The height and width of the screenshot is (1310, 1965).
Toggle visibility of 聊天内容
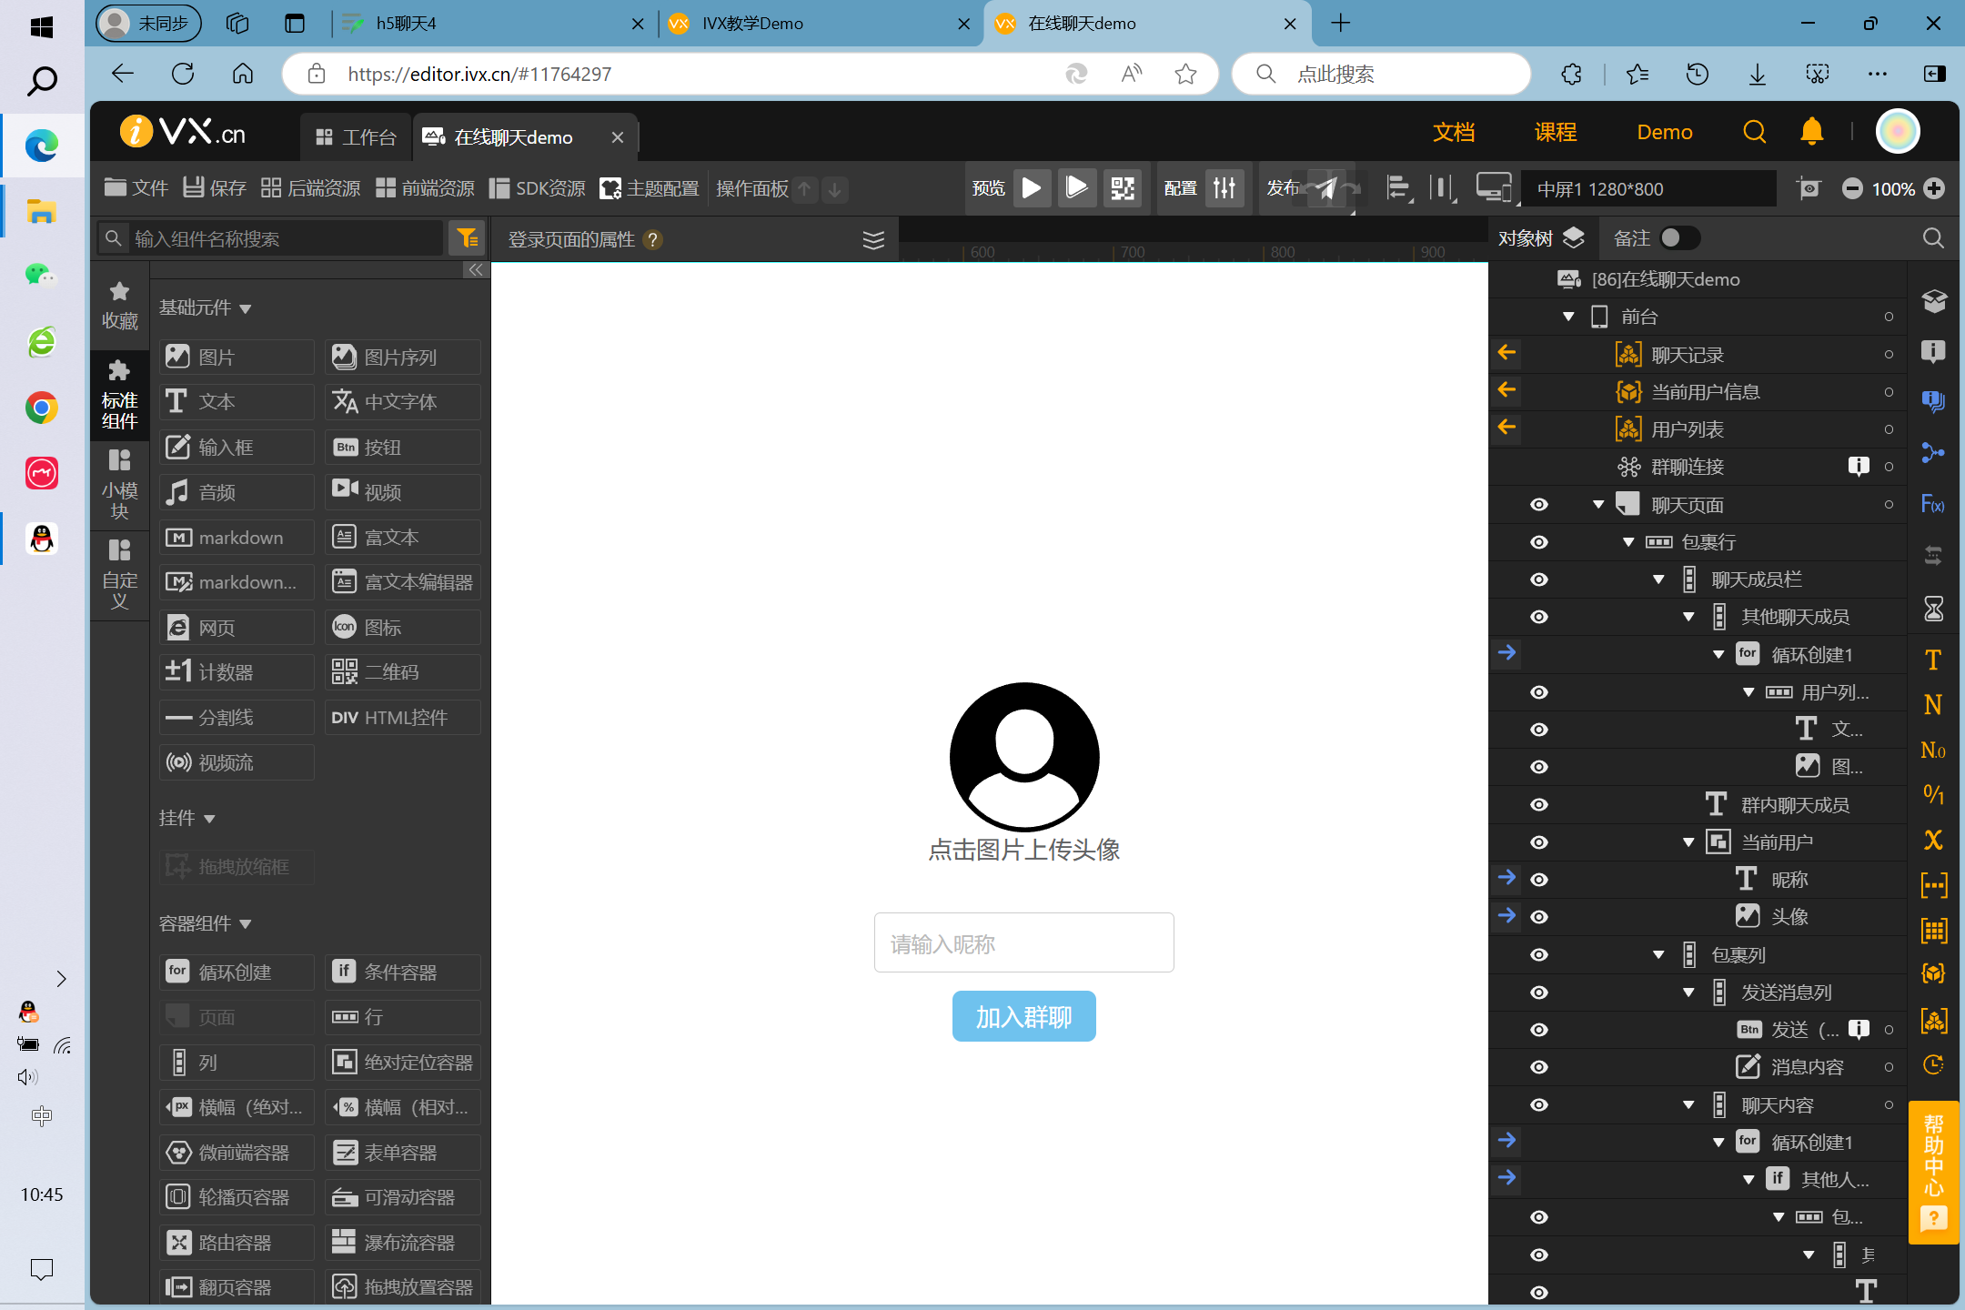point(1538,1104)
